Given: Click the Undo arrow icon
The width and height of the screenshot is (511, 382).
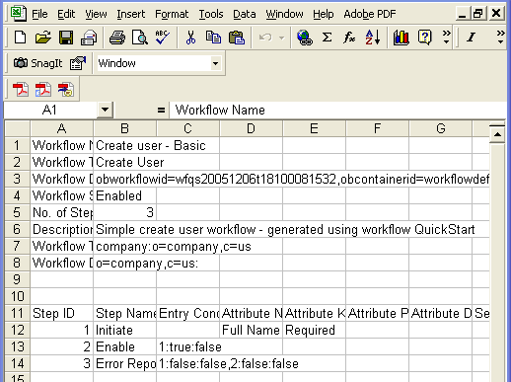Looking at the screenshot, I should click(x=265, y=38).
